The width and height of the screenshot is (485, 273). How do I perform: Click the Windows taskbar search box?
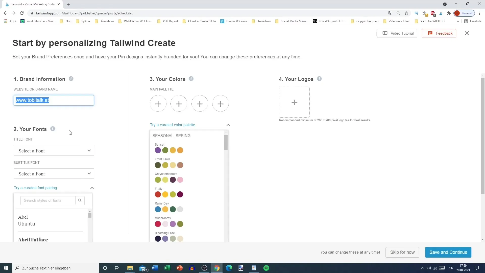56,268
